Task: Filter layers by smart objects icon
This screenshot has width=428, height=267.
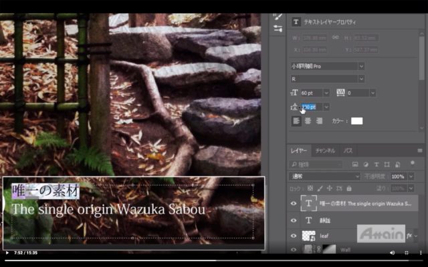Action: [397, 164]
